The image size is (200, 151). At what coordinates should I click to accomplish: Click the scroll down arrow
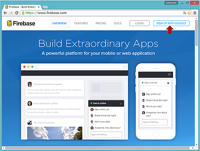click(x=196, y=144)
